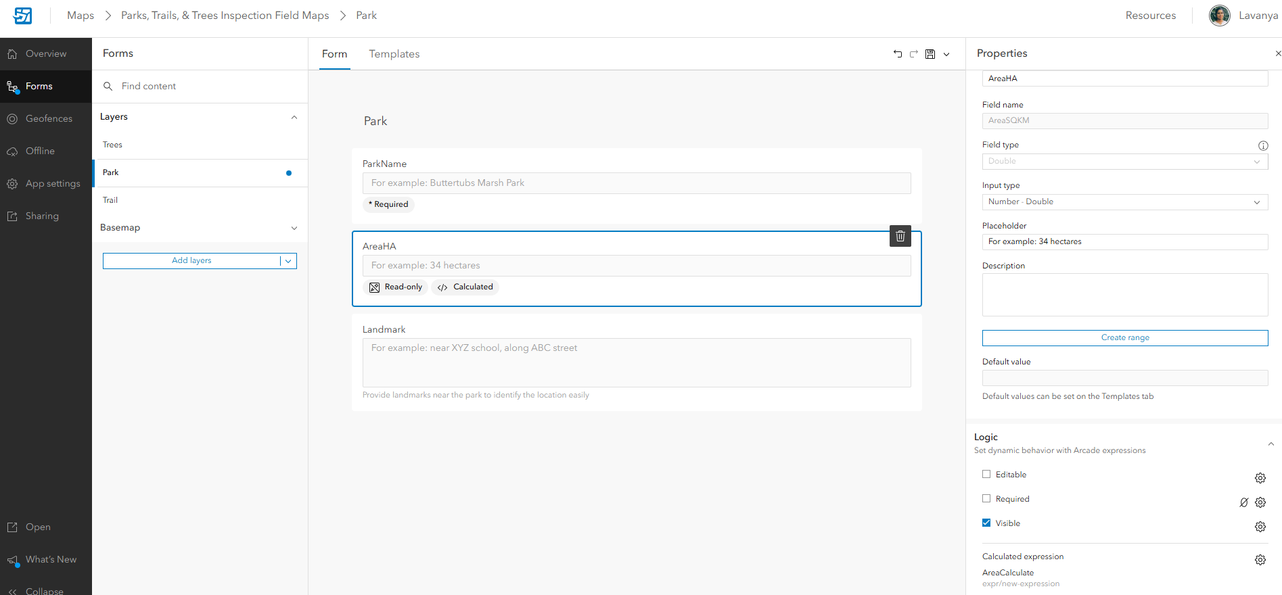Open the Resources link
This screenshot has height=595, width=1282.
coord(1151,16)
